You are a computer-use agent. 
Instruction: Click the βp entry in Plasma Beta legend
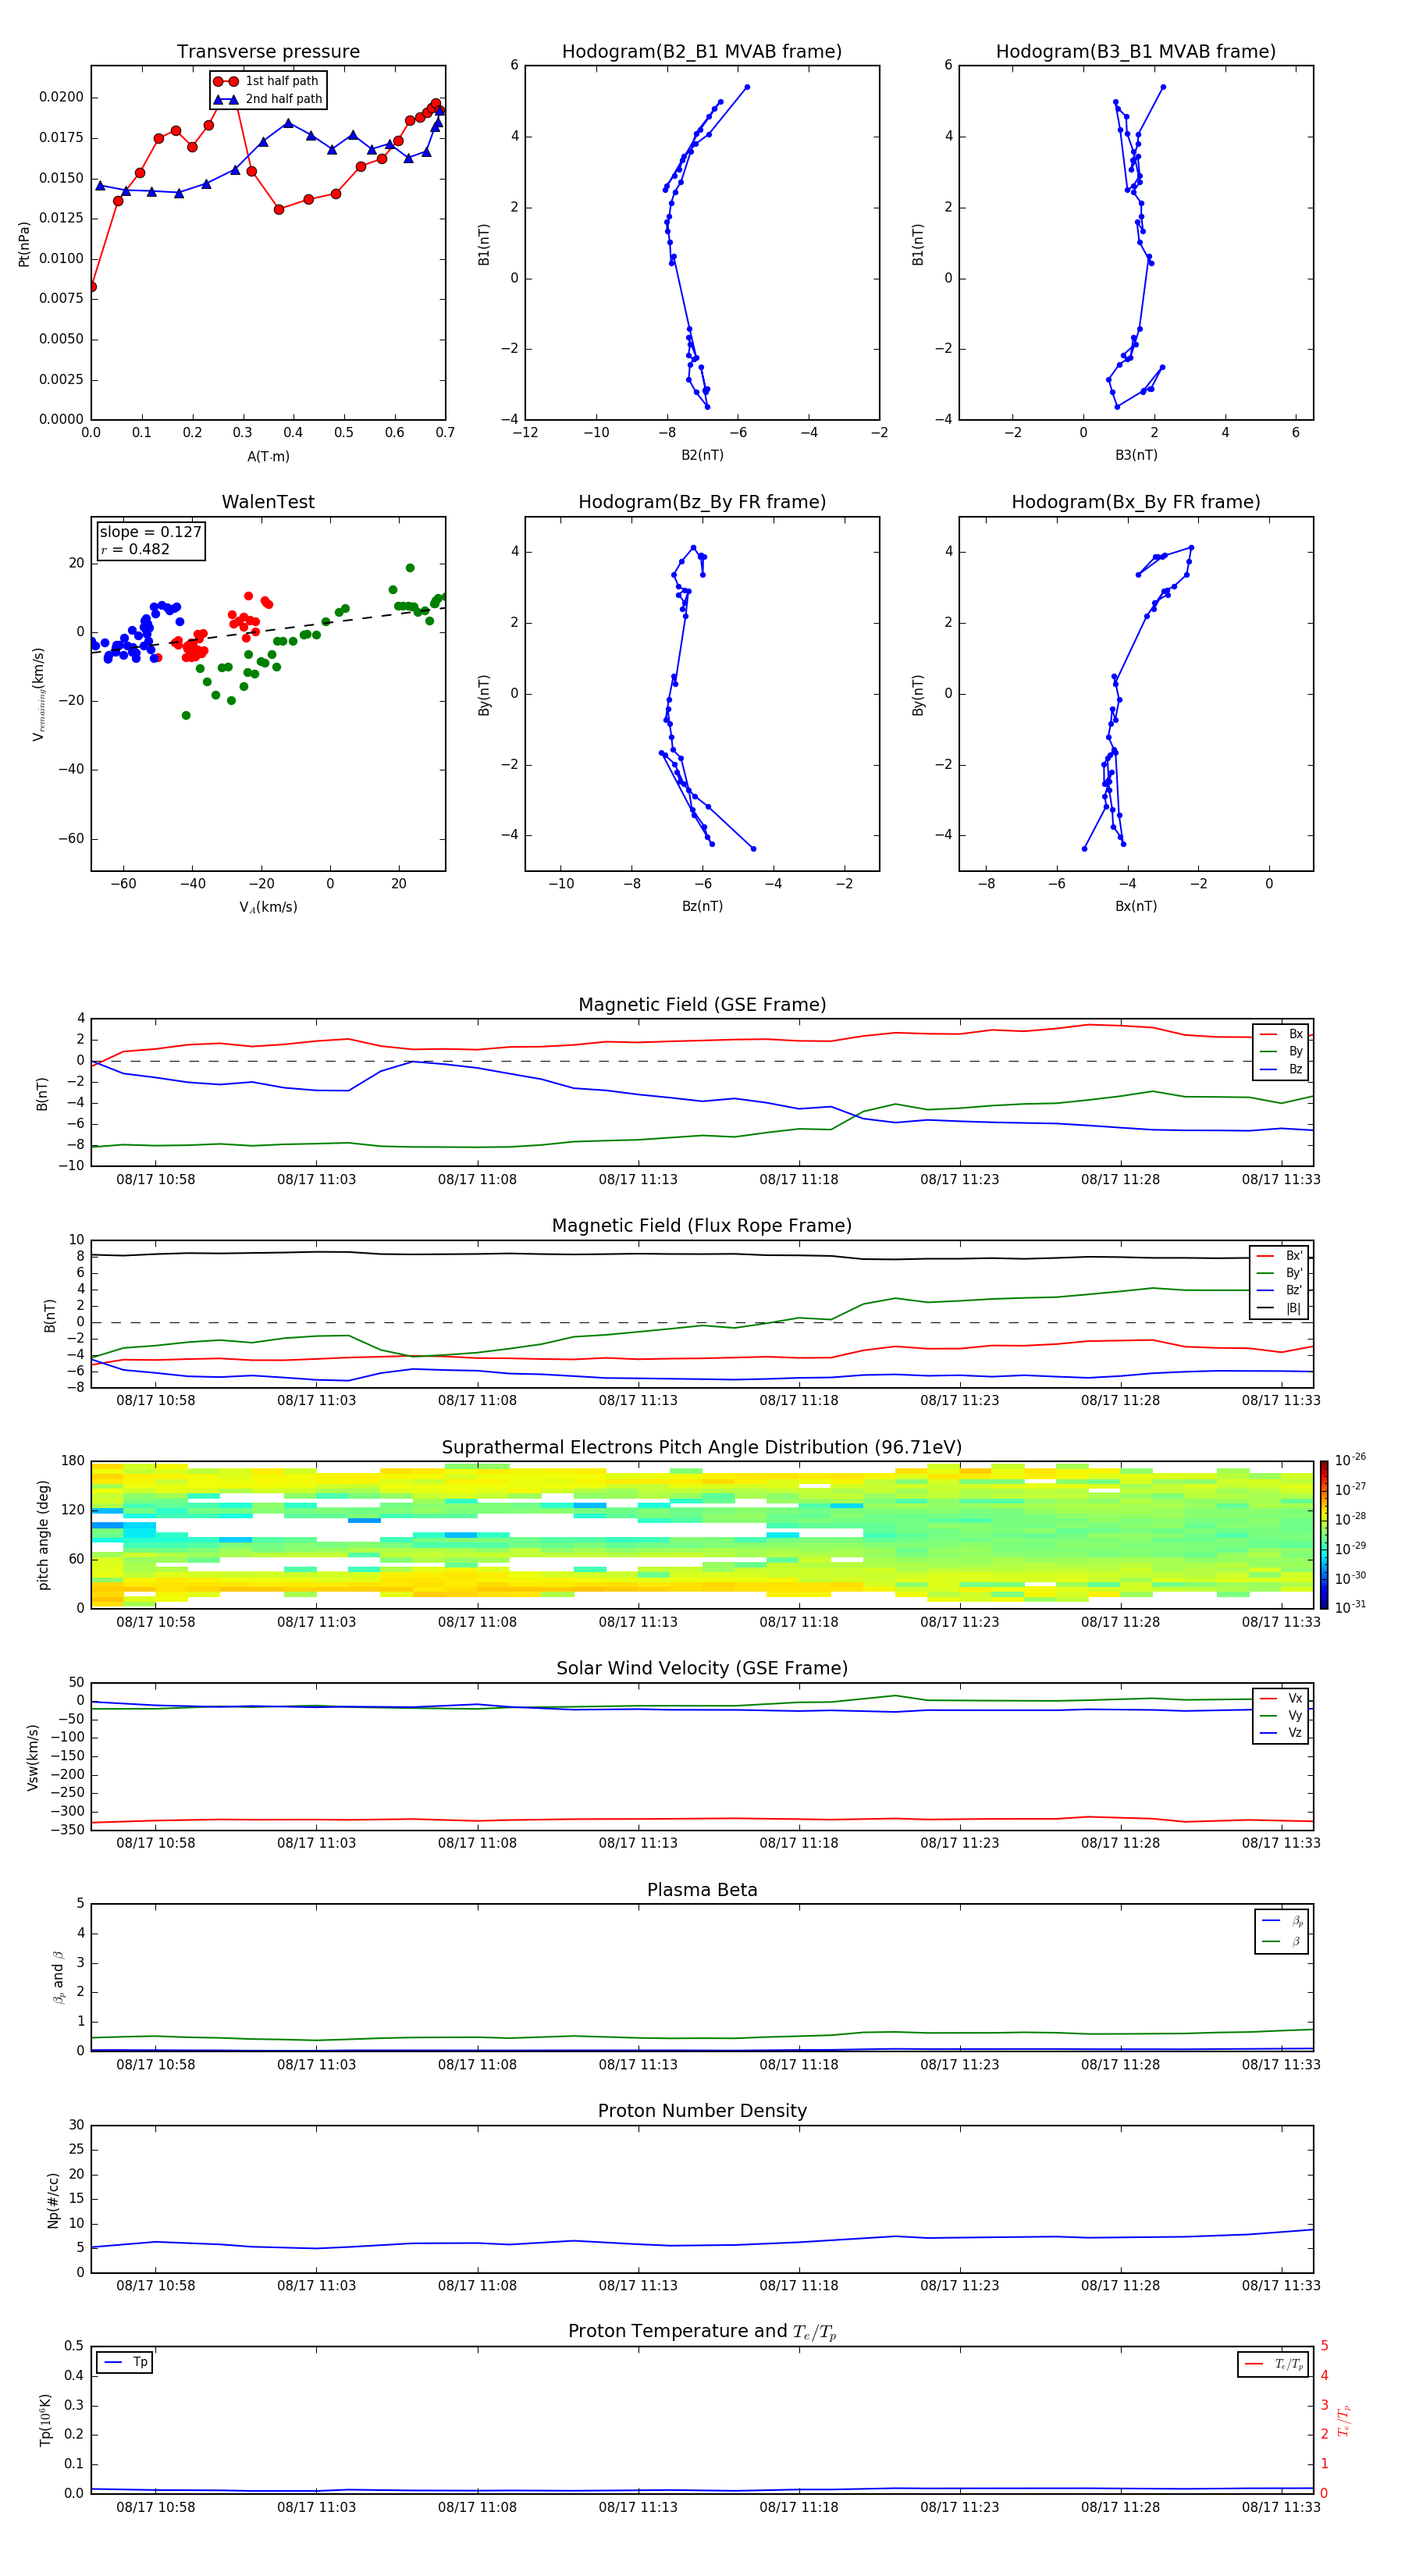point(1282,1921)
